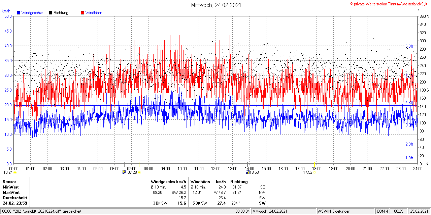Viewport: 431px width, 215px height.
Task: Click the '24:00' tick on time axis
Action: (x=418, y=168)
